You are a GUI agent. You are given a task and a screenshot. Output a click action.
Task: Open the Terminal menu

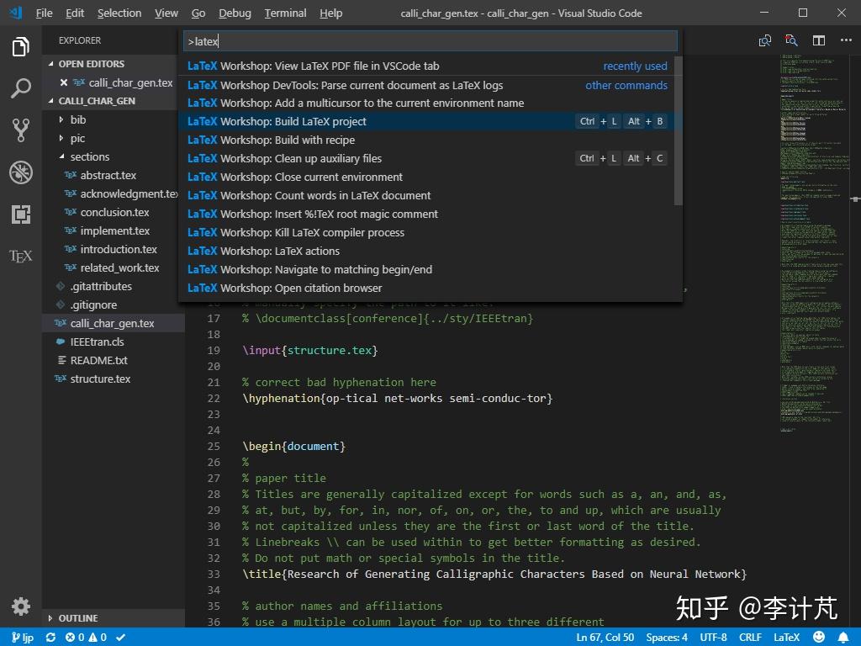[284, 13]
